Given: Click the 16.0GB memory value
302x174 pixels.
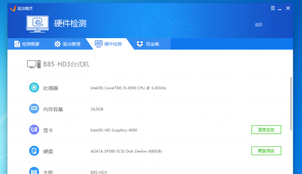Looking at the screenshot, I should point(97,109).
